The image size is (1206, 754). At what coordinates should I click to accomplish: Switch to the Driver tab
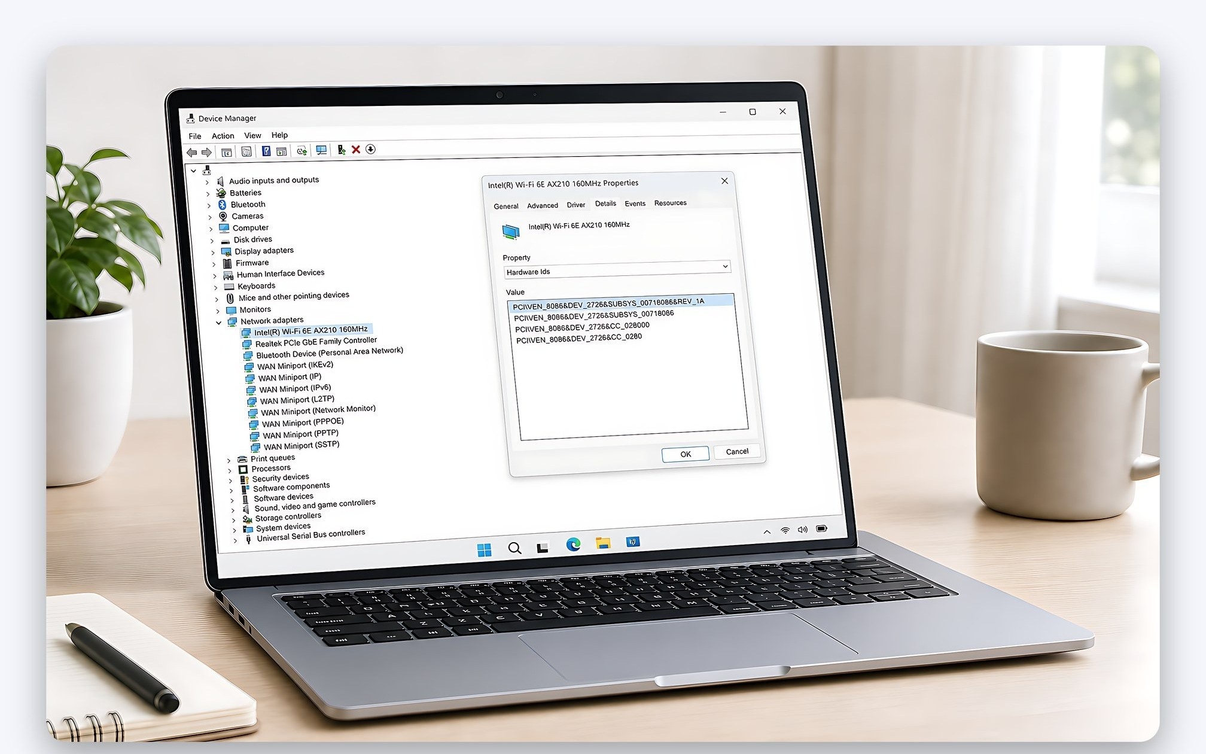click(576, 205)
